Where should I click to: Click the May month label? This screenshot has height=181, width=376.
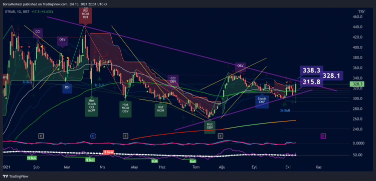135,167
